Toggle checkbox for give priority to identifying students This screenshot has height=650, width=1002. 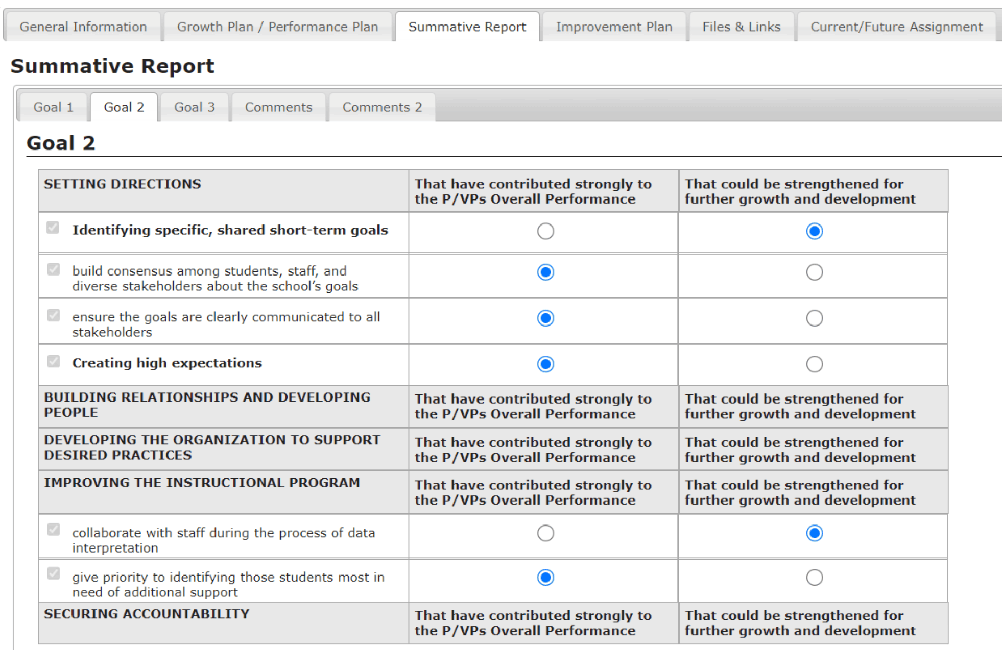point(53,574)
